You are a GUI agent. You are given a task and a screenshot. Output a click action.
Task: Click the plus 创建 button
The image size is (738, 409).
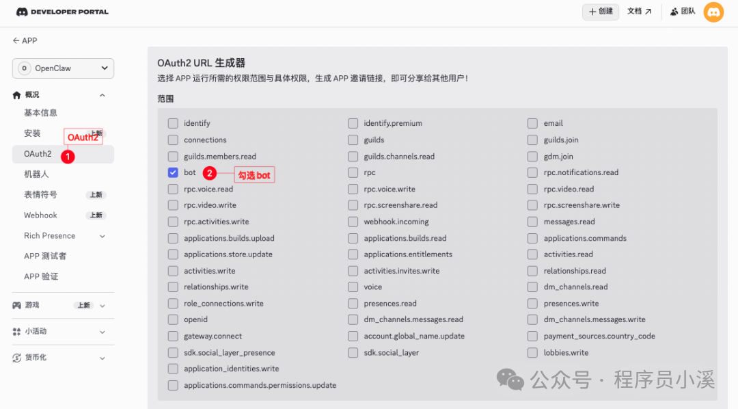(x=601, y=12)
